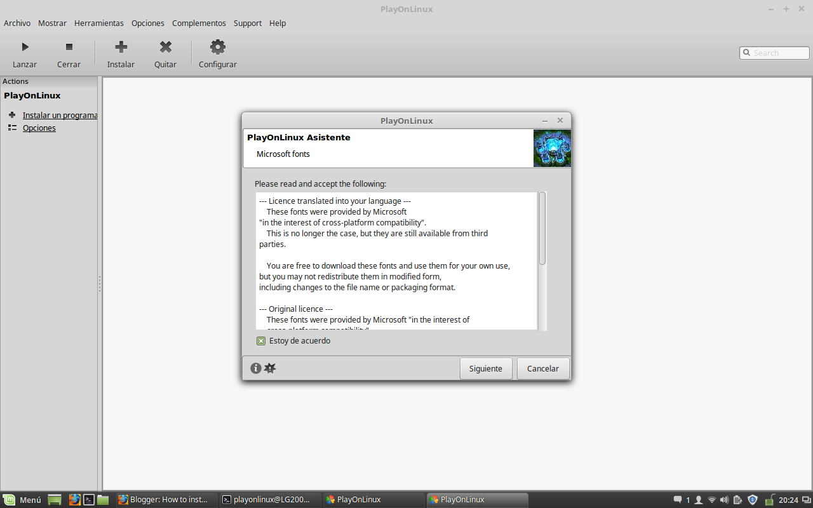The image size is (813, 508).
Task: Open the Linux Mint Menú button
Action: (x=22, y=500)
